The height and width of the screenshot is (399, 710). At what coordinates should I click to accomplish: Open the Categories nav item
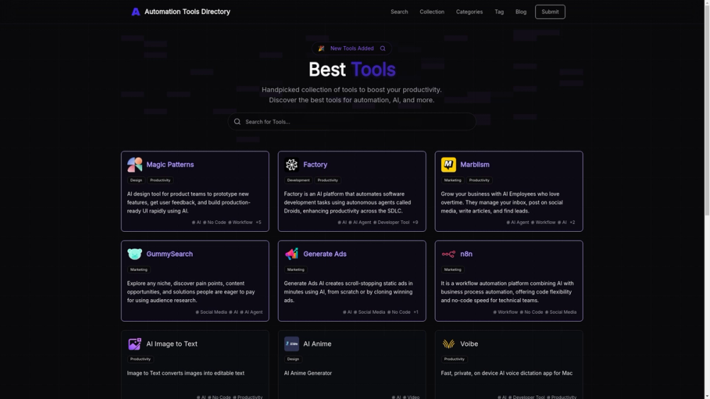tap(469, 12)
